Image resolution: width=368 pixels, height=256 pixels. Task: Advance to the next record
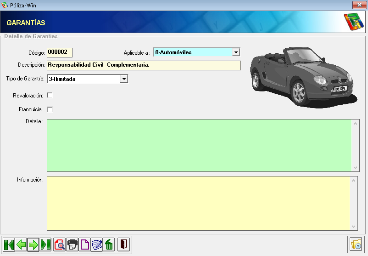pos(33,245)
